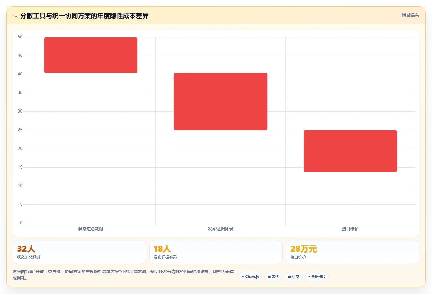The image size is (432, 294).
Task: Click the red bar for 发布证据补录
Action: (220, 101)
